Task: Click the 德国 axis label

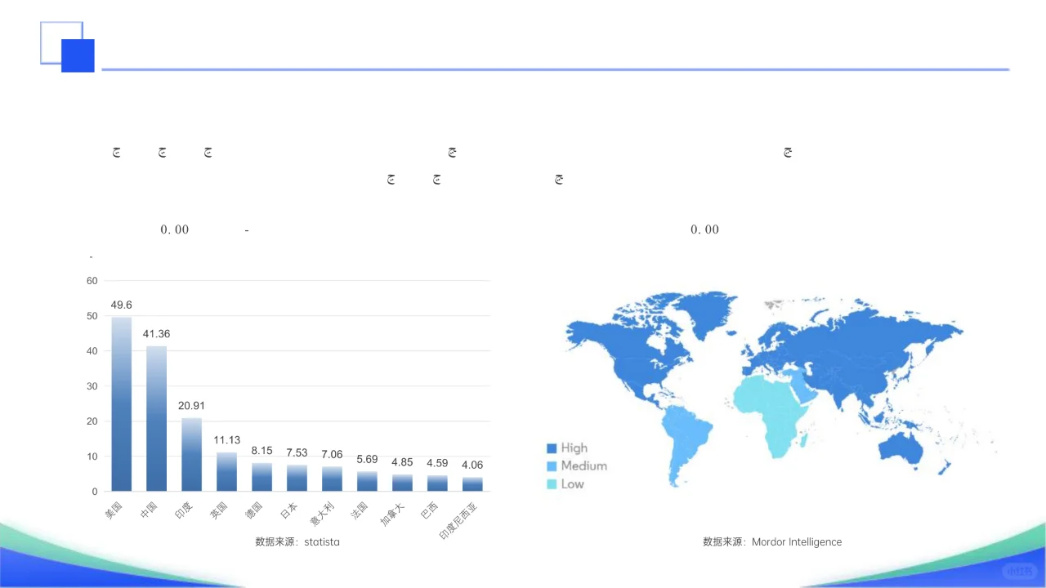Action: click(x=254, y=510)
